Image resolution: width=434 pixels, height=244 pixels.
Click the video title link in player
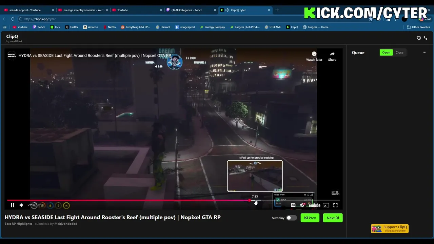(95, 56)
